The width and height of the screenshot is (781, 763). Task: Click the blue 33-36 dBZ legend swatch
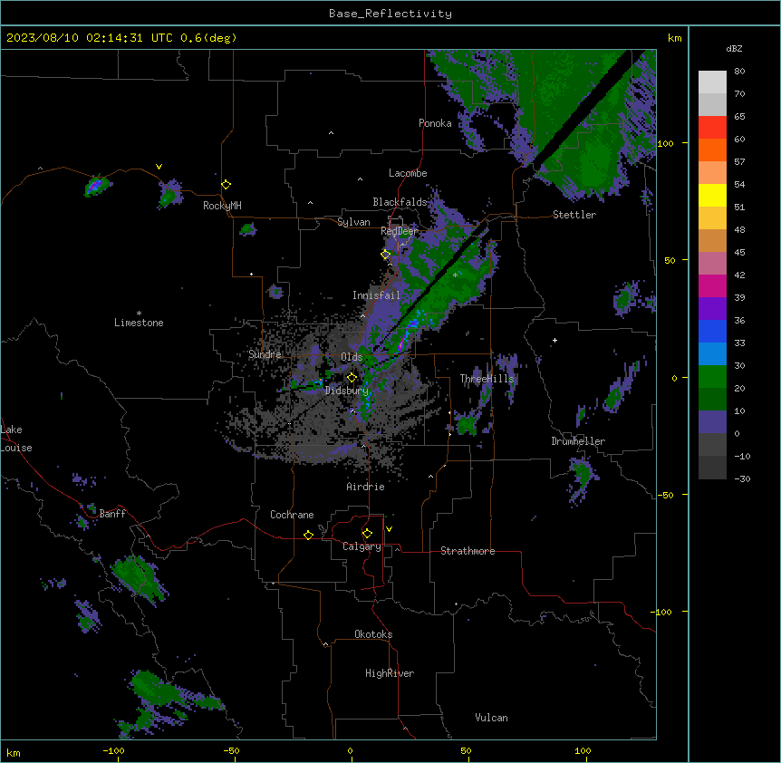pos(712,331)
